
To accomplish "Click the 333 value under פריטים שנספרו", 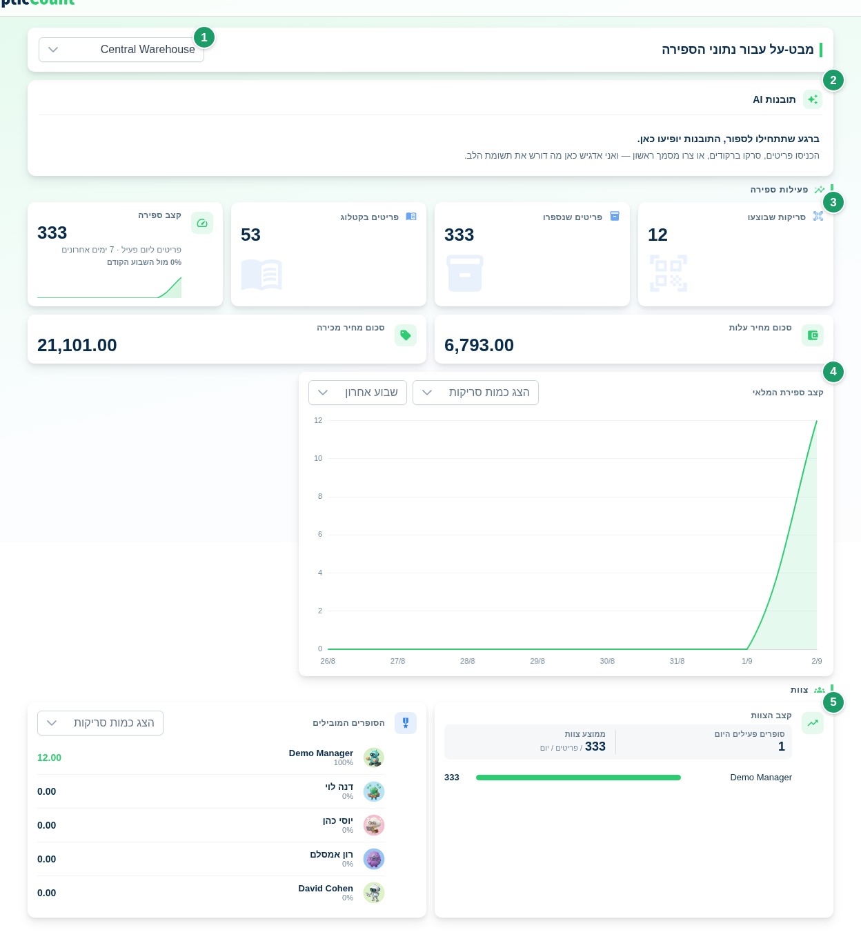I will point(459,235).
